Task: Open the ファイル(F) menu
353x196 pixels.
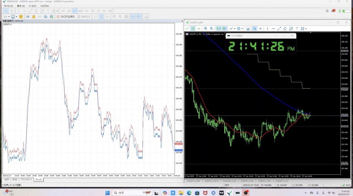Action: (x=8, y=6)
